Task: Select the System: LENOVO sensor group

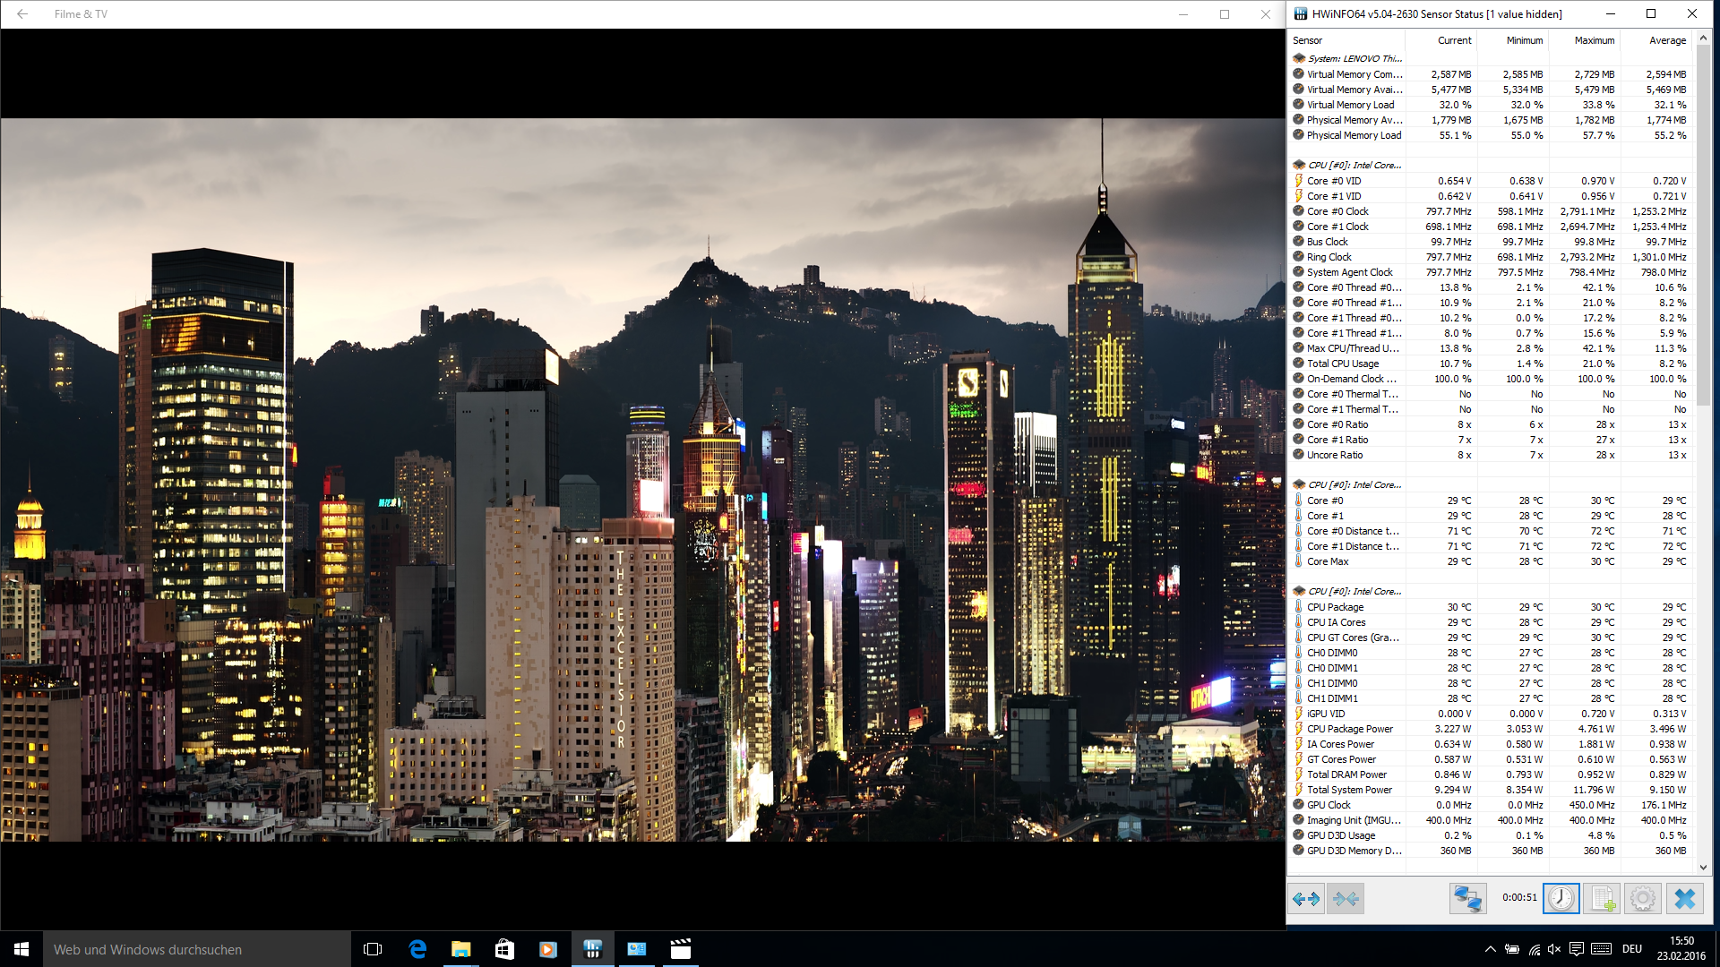Action: click(1354, 58)
